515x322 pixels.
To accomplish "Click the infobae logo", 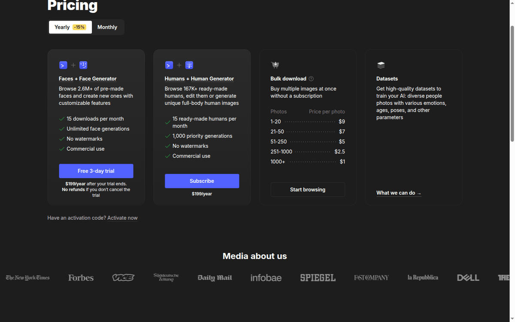I will [266, 278].
